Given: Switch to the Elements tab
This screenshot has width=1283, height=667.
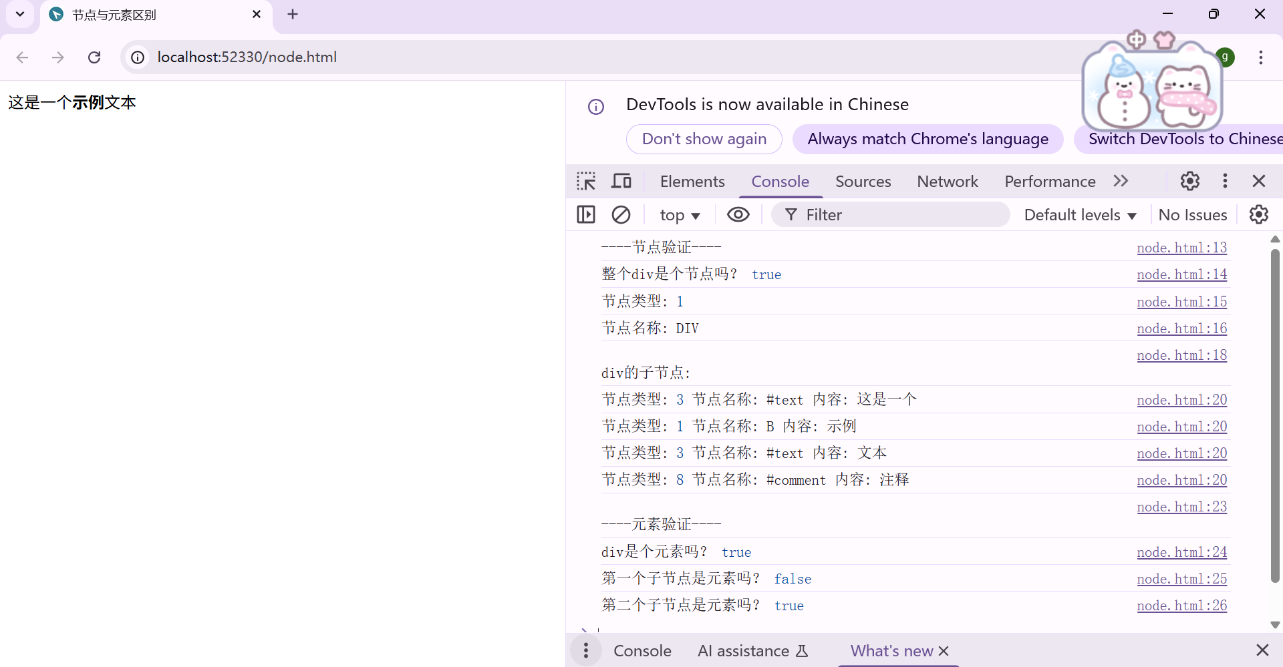Looking at the screenshot, I should coord(692,181).
